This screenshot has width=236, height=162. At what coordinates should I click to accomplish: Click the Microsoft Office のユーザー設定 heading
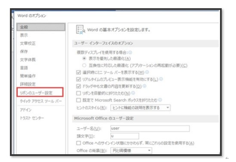pos(104,118)
